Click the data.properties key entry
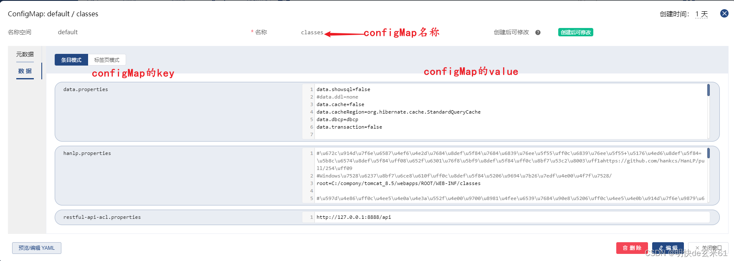Image resolution: width=734 pixels, height=261 pixels. pos(86,89)
